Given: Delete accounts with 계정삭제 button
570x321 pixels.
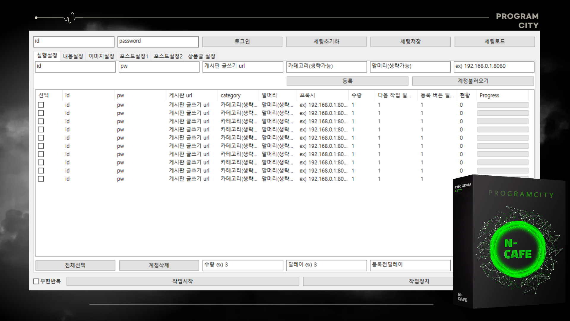Looking at the screenshot, I should click(159, 265).
